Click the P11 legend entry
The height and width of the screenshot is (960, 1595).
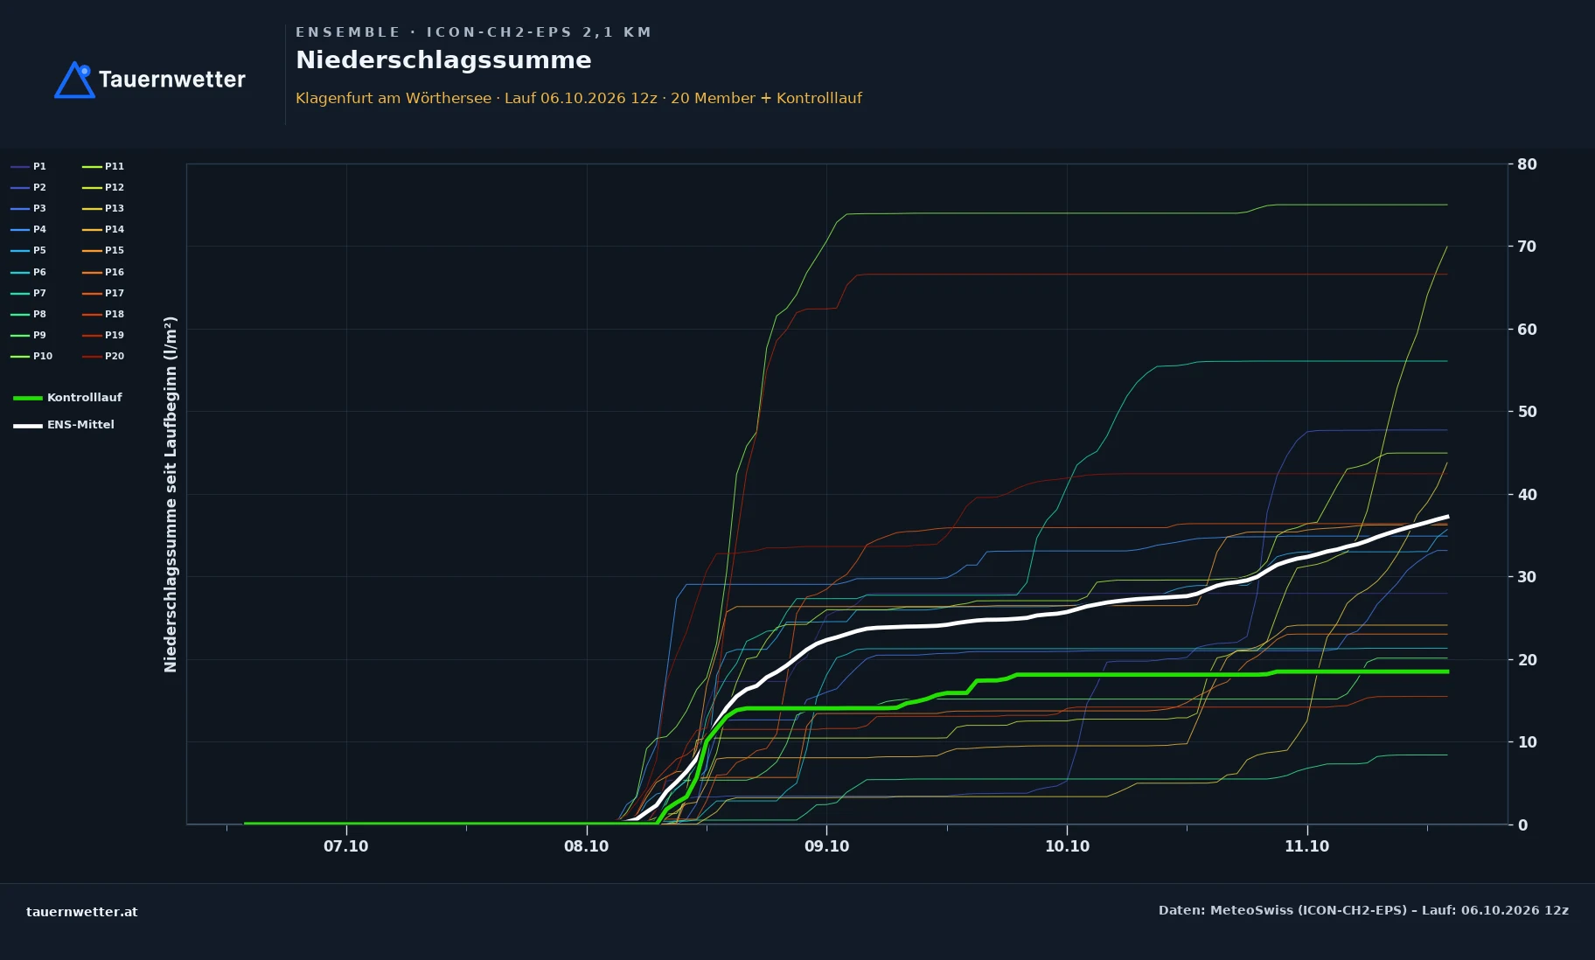point(103,166)
